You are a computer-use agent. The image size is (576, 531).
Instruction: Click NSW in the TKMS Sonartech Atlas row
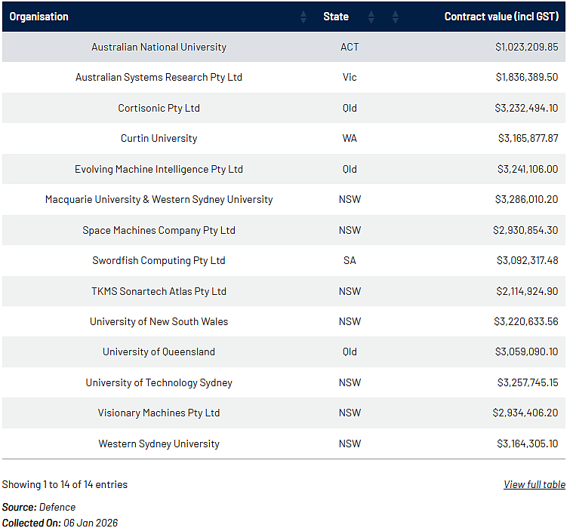pyautogui.click(x=350, y=291)
